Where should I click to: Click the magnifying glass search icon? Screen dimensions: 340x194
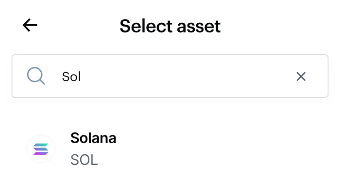click(x=36, y=76)
